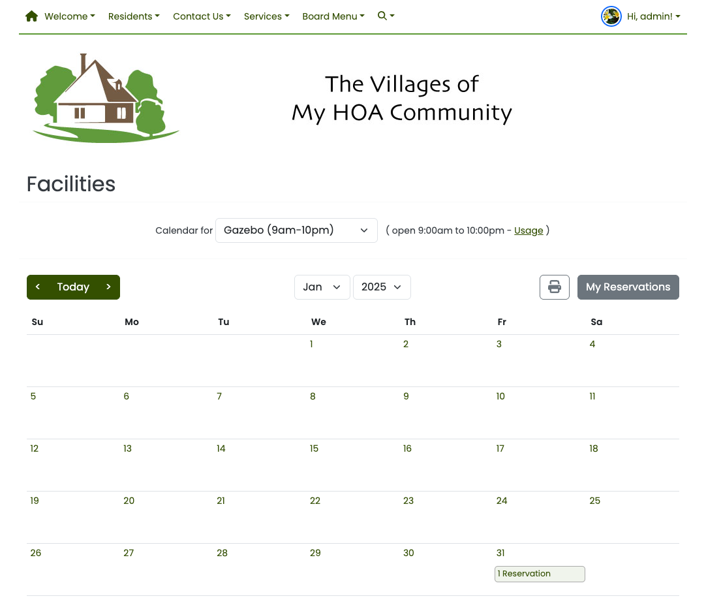The height and width of the screenshot is (611, 706).
Task: Click the 1 Reservation entry on January 31
Action: pos(540,574)
